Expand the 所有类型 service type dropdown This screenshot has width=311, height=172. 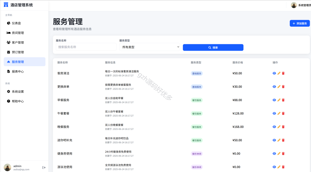coord(149,47)
